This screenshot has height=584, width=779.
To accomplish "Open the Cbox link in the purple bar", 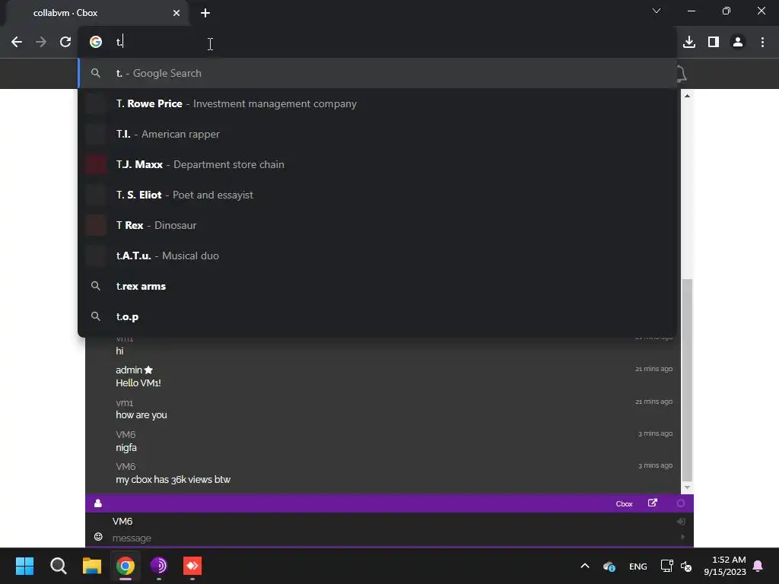I will [624, 503].
